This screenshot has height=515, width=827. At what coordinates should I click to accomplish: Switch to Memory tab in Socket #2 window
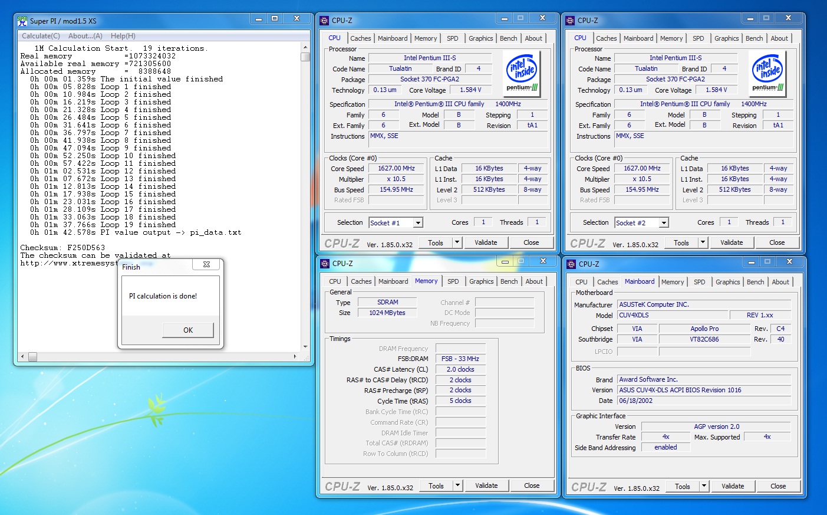coord(671,38)
